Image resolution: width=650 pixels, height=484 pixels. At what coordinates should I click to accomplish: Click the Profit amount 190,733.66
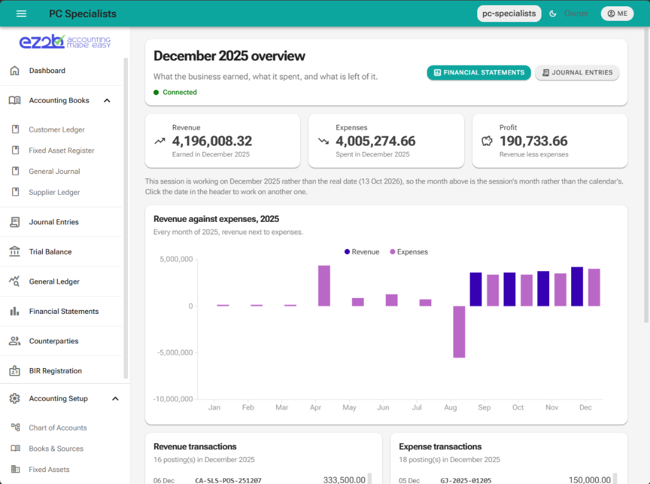point(533,141)
